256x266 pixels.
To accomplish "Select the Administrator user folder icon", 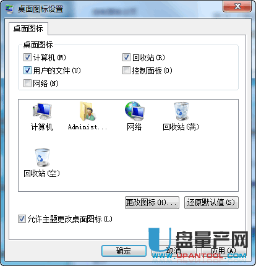I will (x=88, y=111).
